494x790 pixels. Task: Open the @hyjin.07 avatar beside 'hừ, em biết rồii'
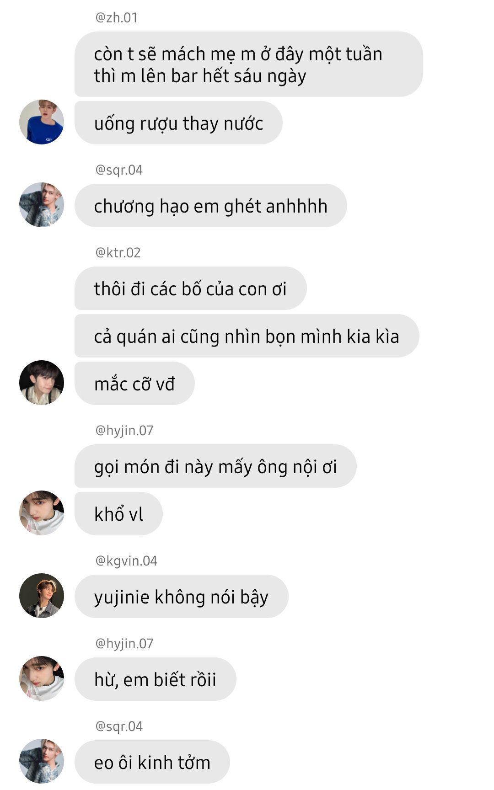(42, 678)
